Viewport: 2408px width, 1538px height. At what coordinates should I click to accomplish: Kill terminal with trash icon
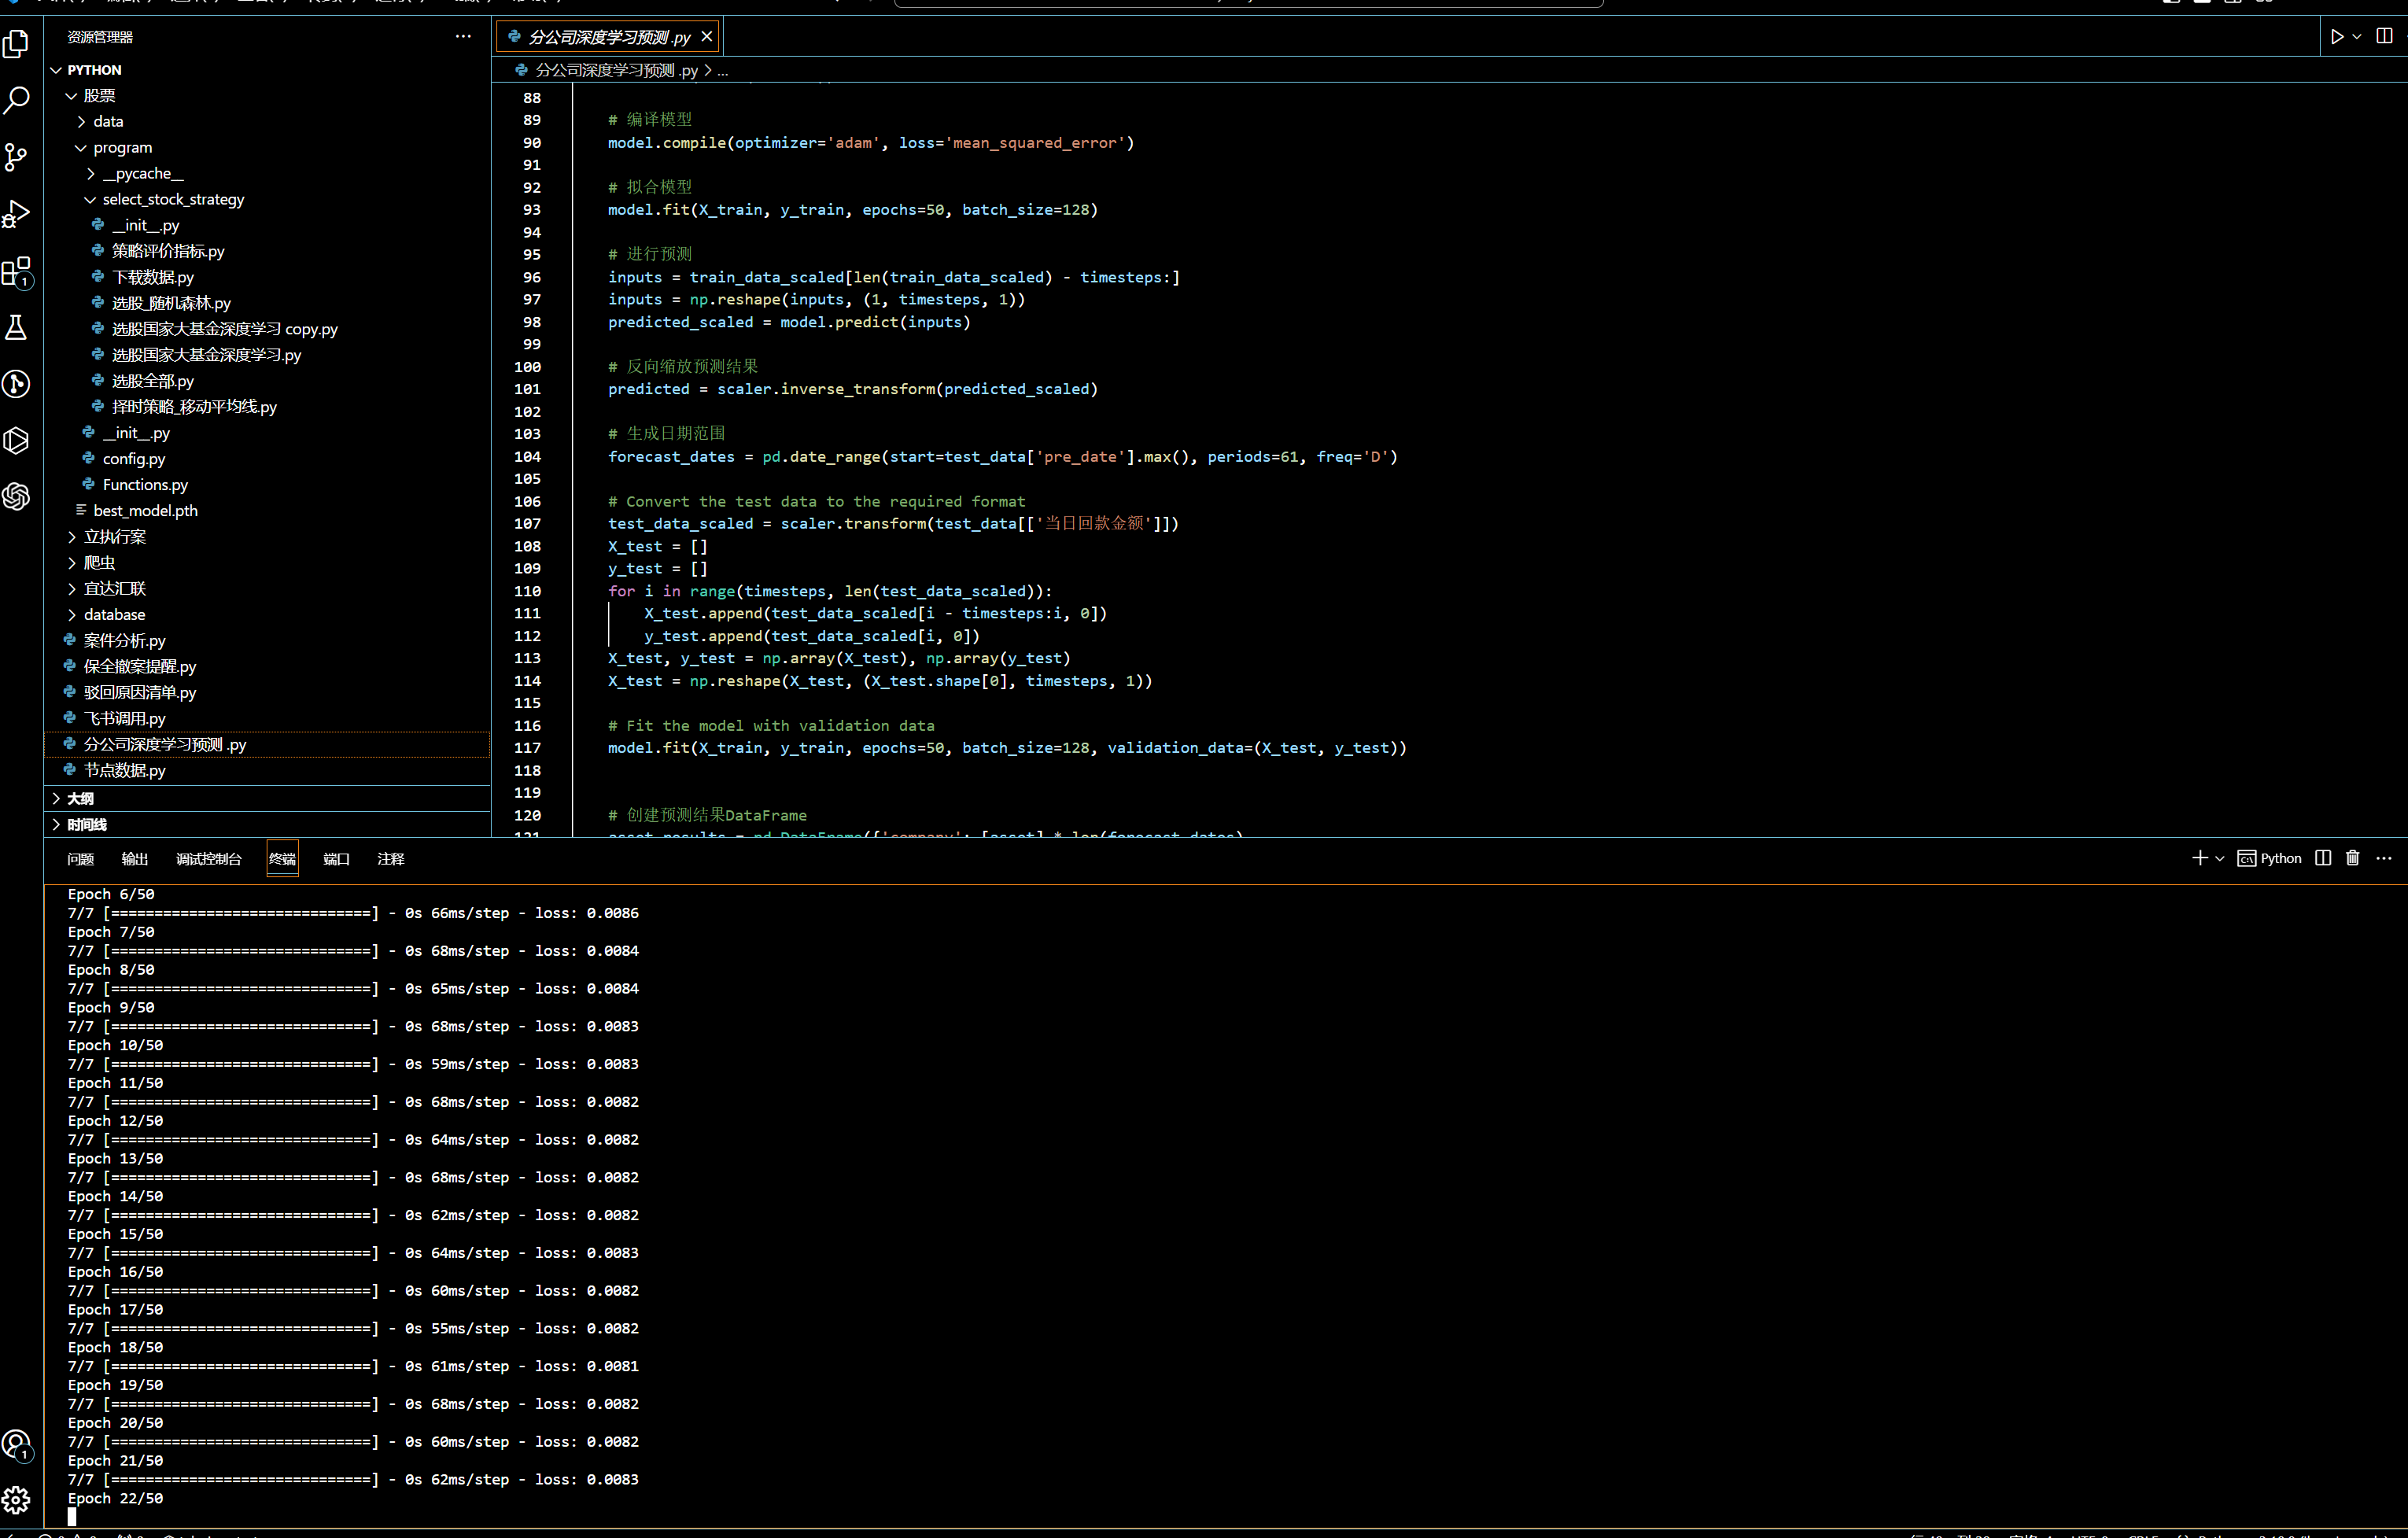(2353, 858)
